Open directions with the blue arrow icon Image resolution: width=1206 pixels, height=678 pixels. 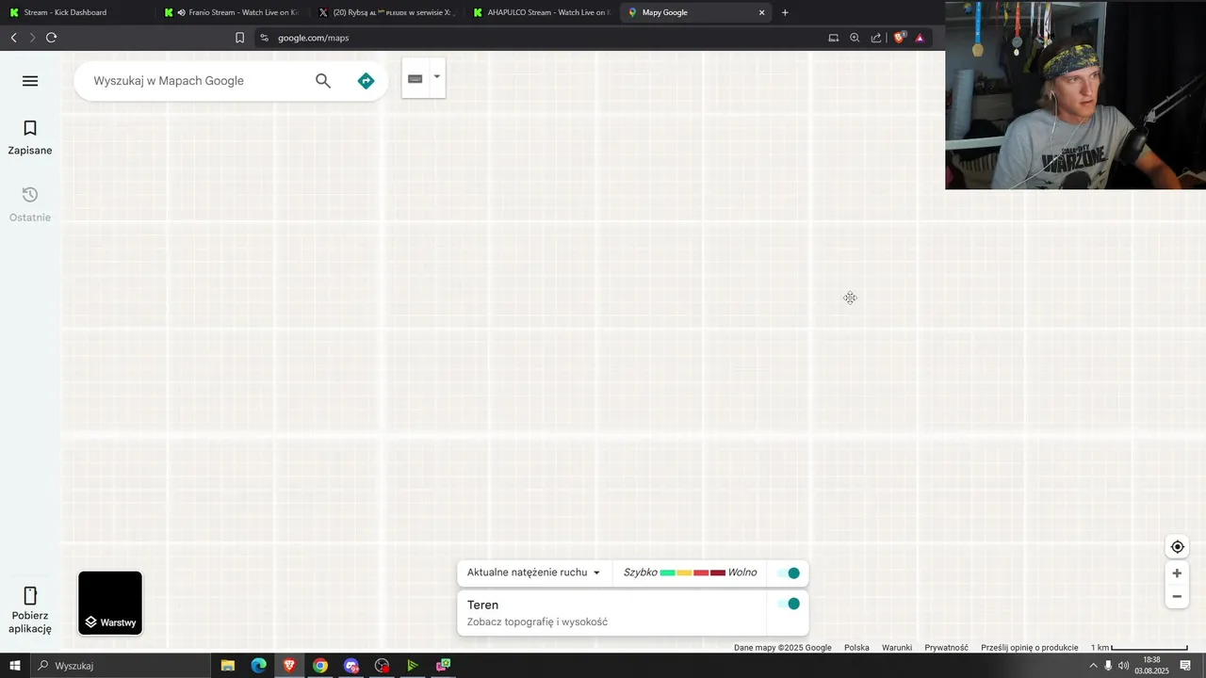point(367,81)
